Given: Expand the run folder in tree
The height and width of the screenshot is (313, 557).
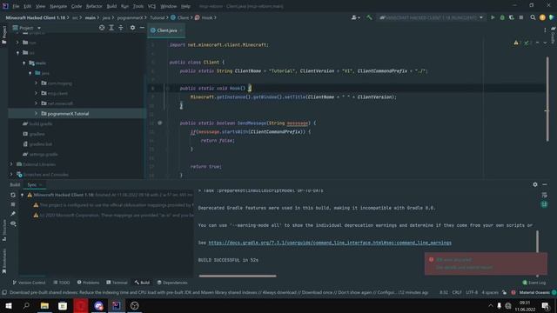Looking at the screenshot, I should 17,43.
